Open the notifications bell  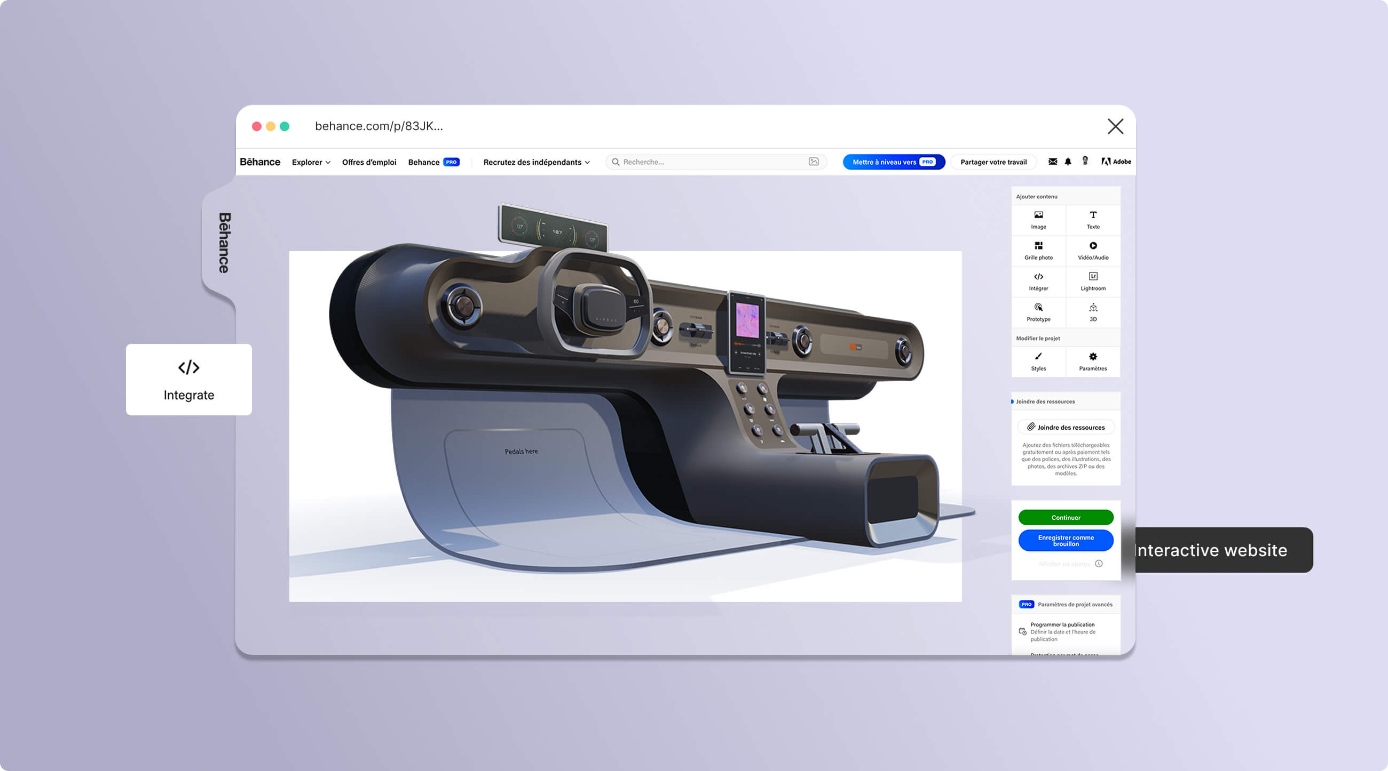coord(1068,162)
